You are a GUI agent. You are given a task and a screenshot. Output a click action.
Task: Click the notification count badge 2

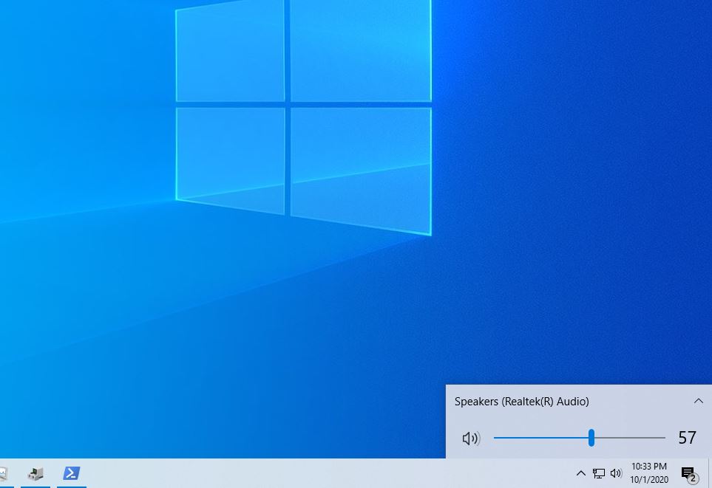click(x=693, y=478)
